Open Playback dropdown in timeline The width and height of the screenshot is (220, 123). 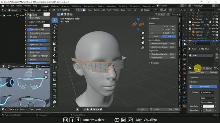pyautogui.click(x=13, y=109)
